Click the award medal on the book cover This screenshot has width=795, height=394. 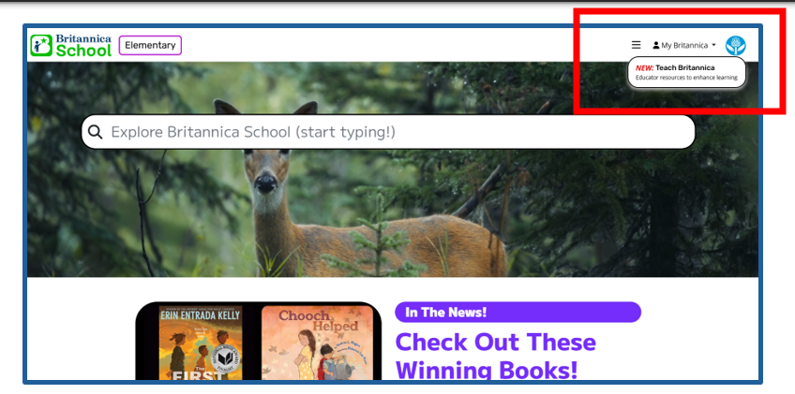click(224, 358)
